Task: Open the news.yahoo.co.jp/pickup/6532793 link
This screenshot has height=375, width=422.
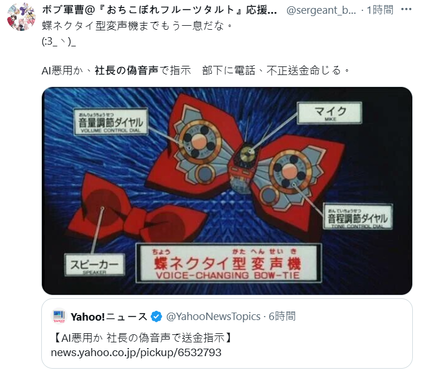Action: (136, 353)
